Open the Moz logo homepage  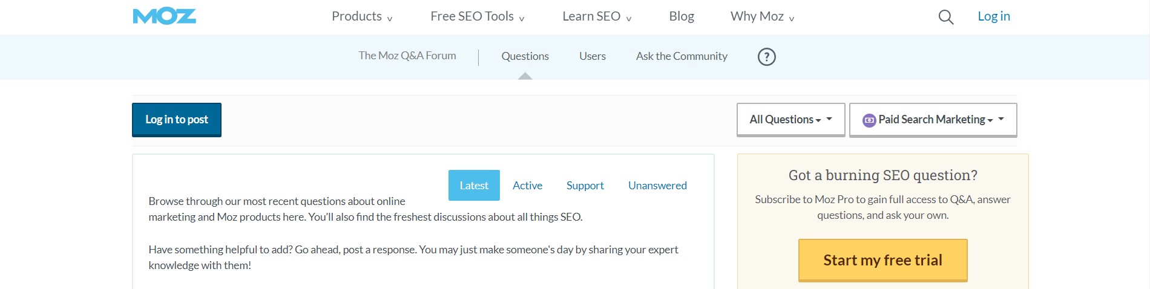164,16
